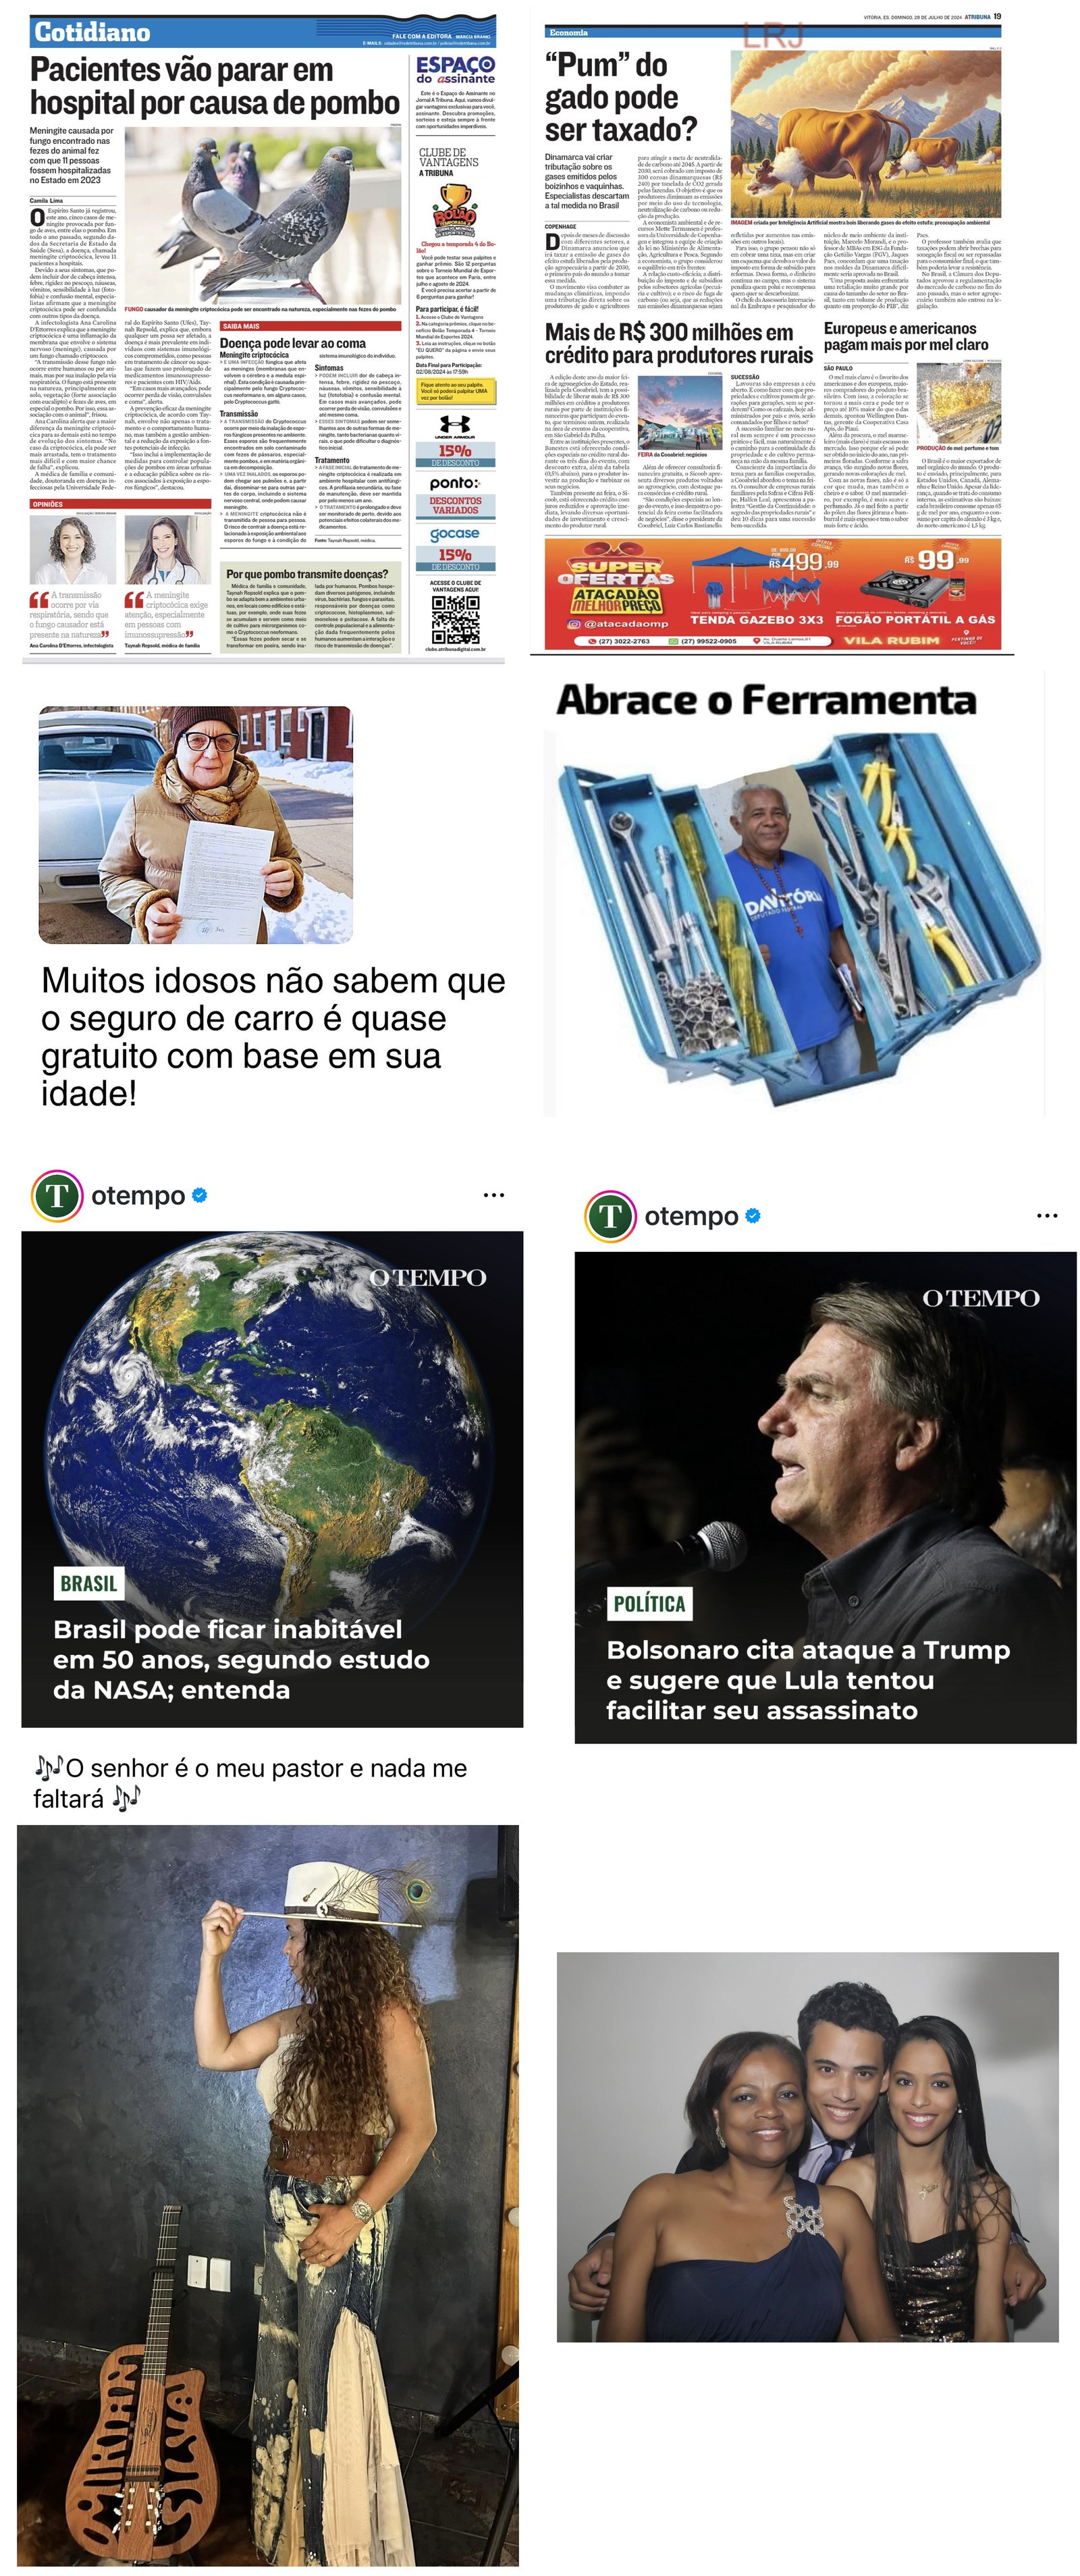Image resolution: width=1080 pixels, height=2576 pixels.
Task: Click the Earth photo from the NASA study post
Action: click(272, 1479)
